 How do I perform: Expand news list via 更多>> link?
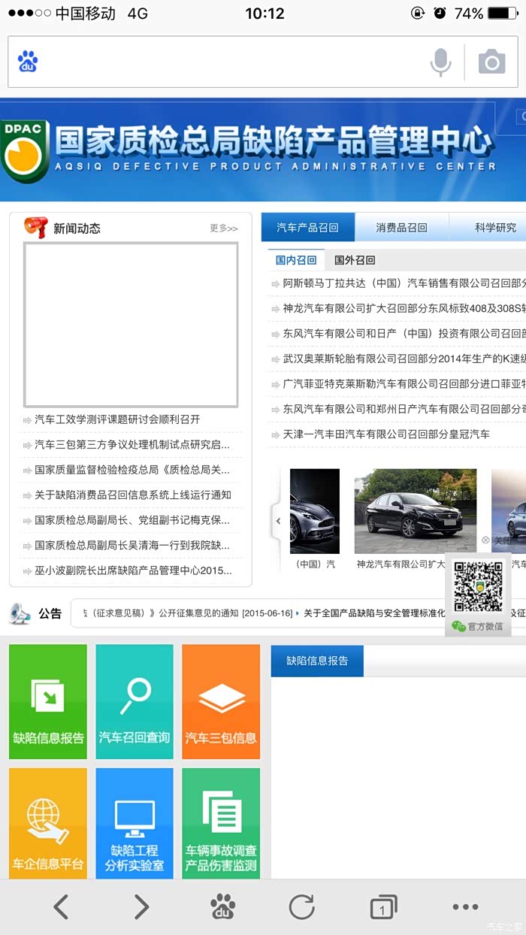pyautogui.click(x=223, y=228)
